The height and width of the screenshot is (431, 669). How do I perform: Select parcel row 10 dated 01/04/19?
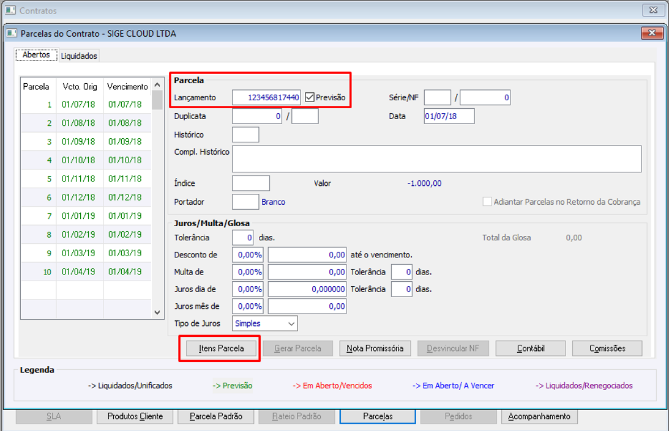coord(86,272)
